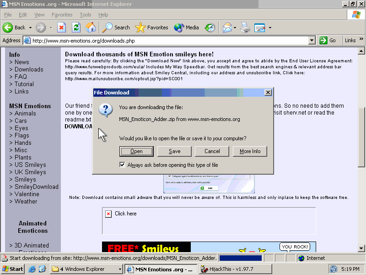Viewport: 366px width, 275px height.
Task: Click the Forward arrow icon
Action: point(41,27)
